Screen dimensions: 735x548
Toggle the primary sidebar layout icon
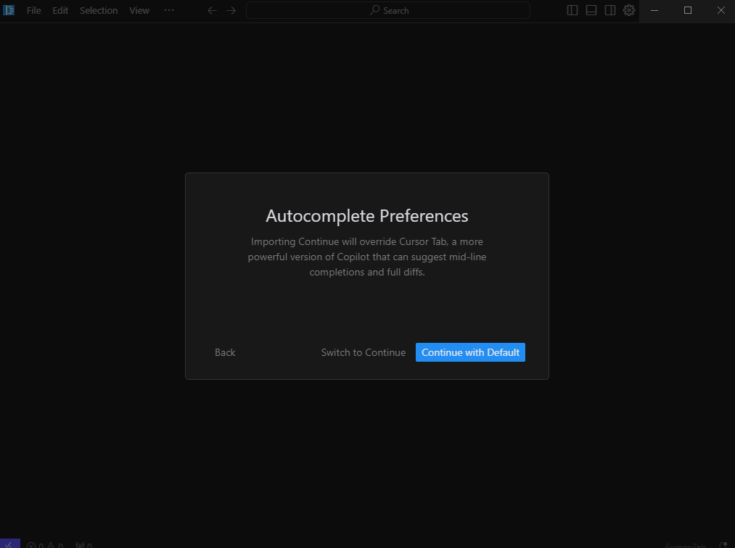pos(572,10)
